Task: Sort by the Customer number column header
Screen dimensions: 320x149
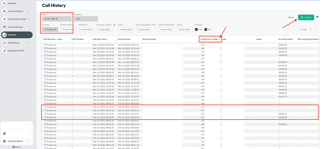Action: tap(210, 39)
